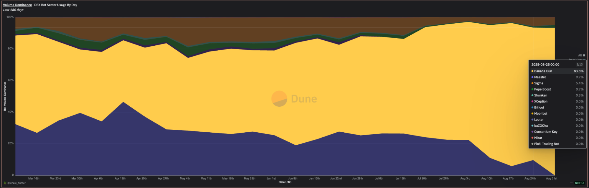Screen dimensions: 589x188
Task: Click the Pepe Boost row in the tooltip
Action: (x=557, y=89)
